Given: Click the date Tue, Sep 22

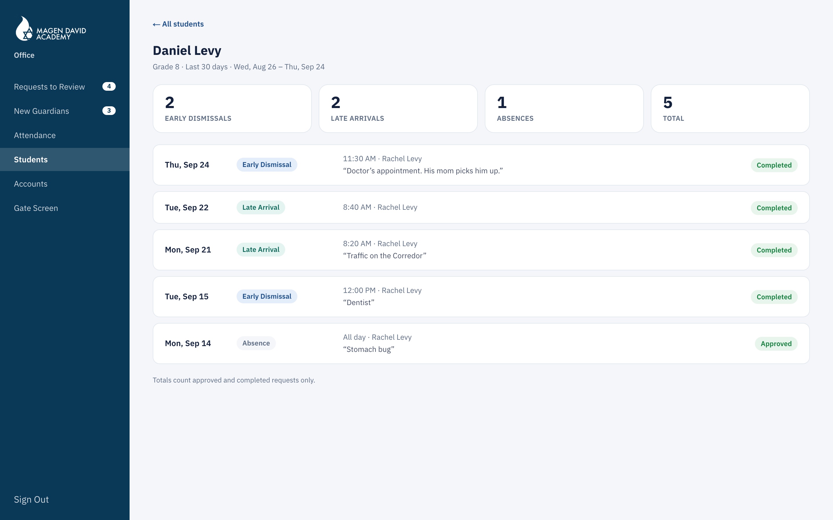Looking at the screenshot, I should tap(187, 207).
